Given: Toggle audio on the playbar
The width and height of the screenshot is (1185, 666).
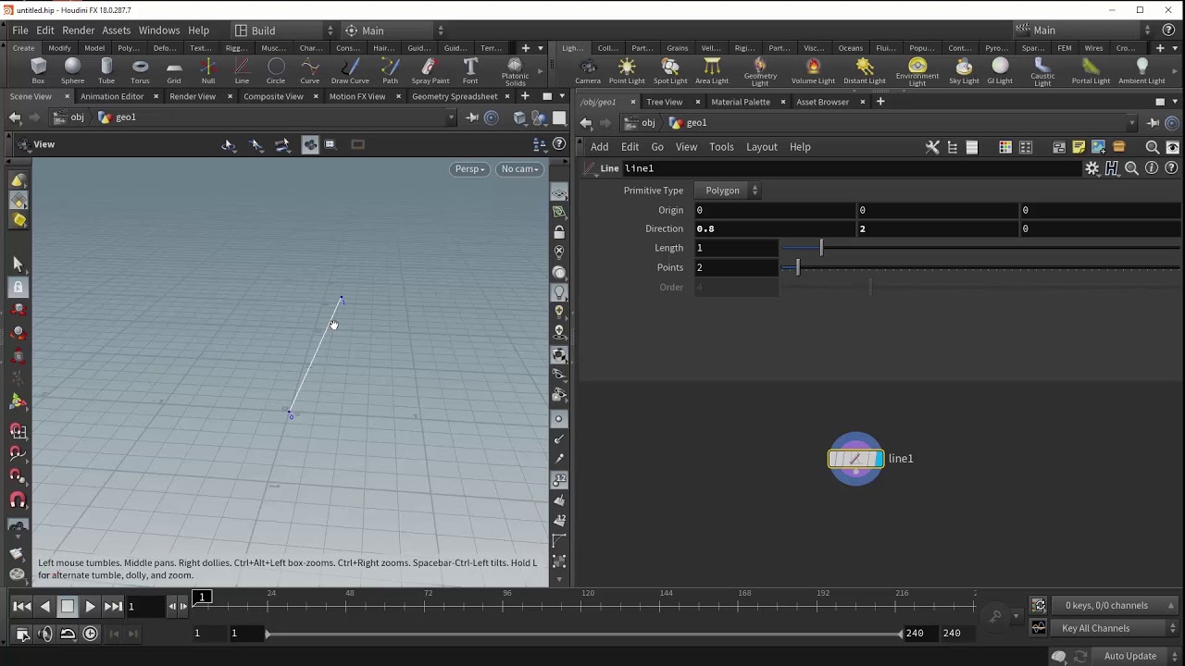Looking at the screenshot, I should point(45,634).
